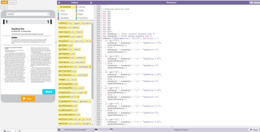Select the checkbox(id, checked) block
Viewport: 260px width, 132px height.
point(72,62)
